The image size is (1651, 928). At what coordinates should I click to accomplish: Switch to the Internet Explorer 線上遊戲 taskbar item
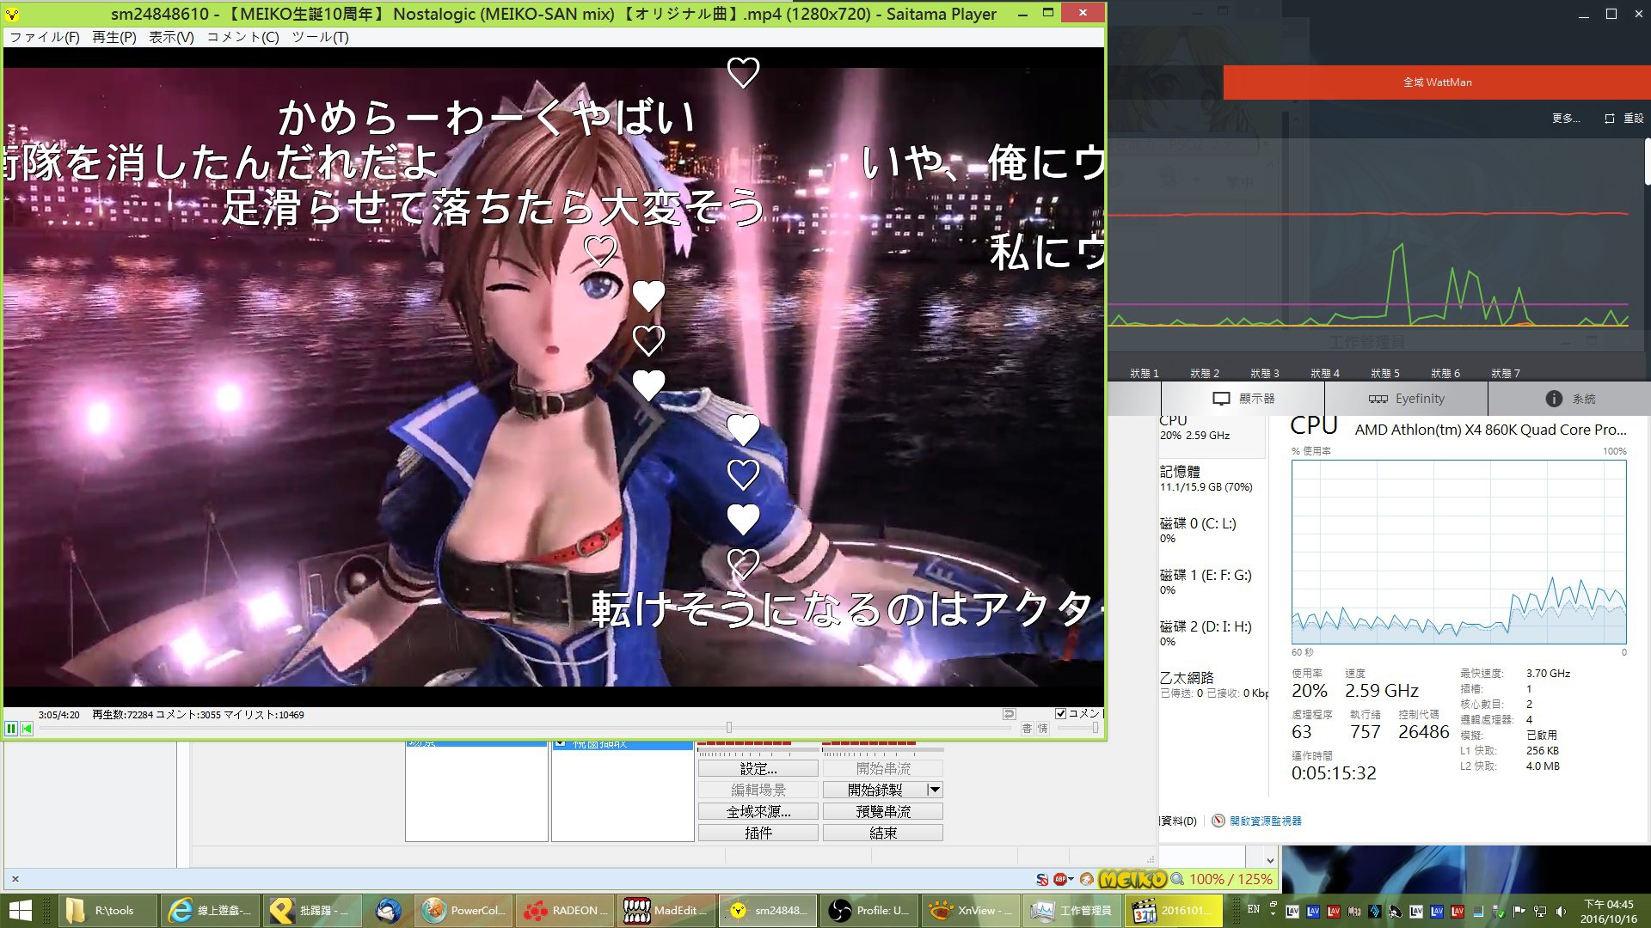(210, 911)
